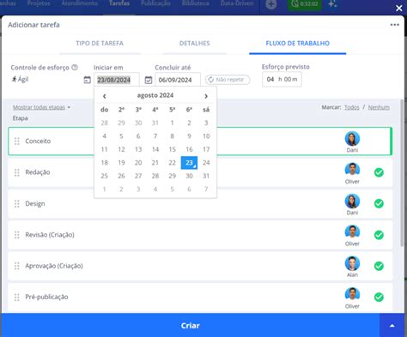407x337 pixels.
Task: Click the Criar button
Action: 191,325
